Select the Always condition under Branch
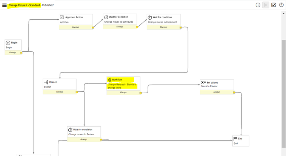 [x=60, y=92]
